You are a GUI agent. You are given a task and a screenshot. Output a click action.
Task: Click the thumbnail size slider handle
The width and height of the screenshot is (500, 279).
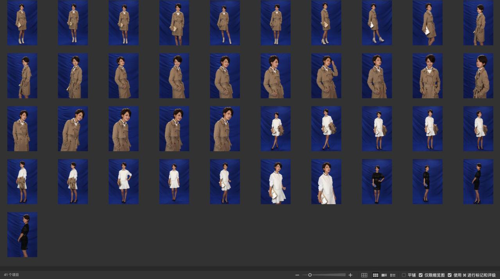(x=310, y=275)
